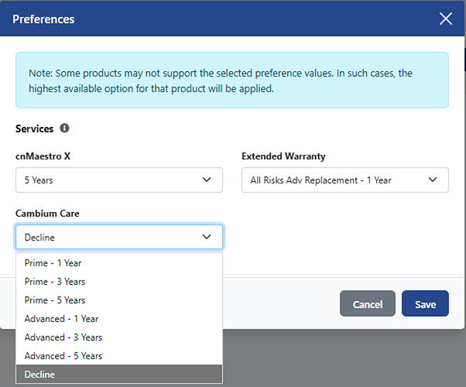Select the Prime - 1 Year option
The image size is (466, 387).
point(53,263)
